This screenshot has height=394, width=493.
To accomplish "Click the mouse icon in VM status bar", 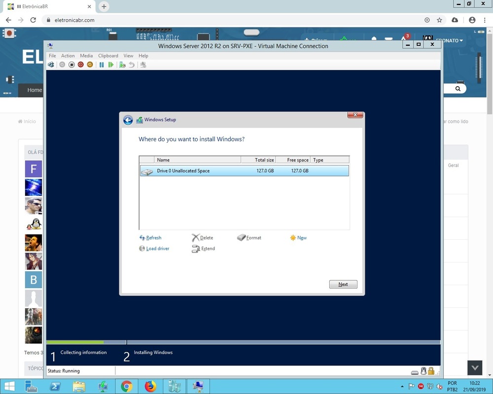I will click(x=423, y=371).
